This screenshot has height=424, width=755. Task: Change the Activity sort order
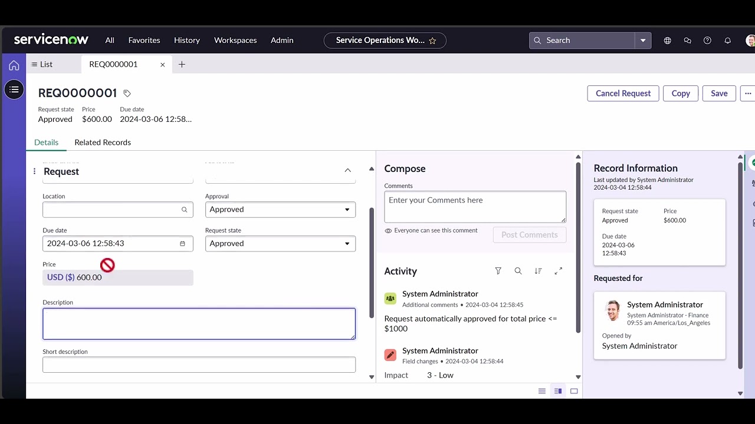pyautogui.click(x=538, y=271)
